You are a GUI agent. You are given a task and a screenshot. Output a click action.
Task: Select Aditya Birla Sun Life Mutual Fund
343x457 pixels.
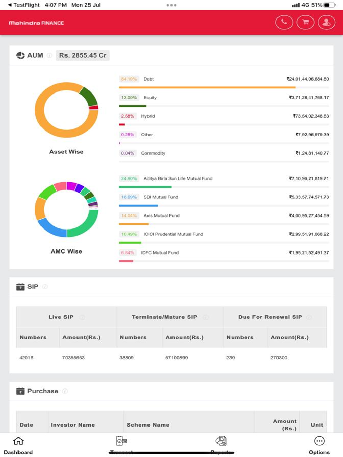tap(178, 178)
